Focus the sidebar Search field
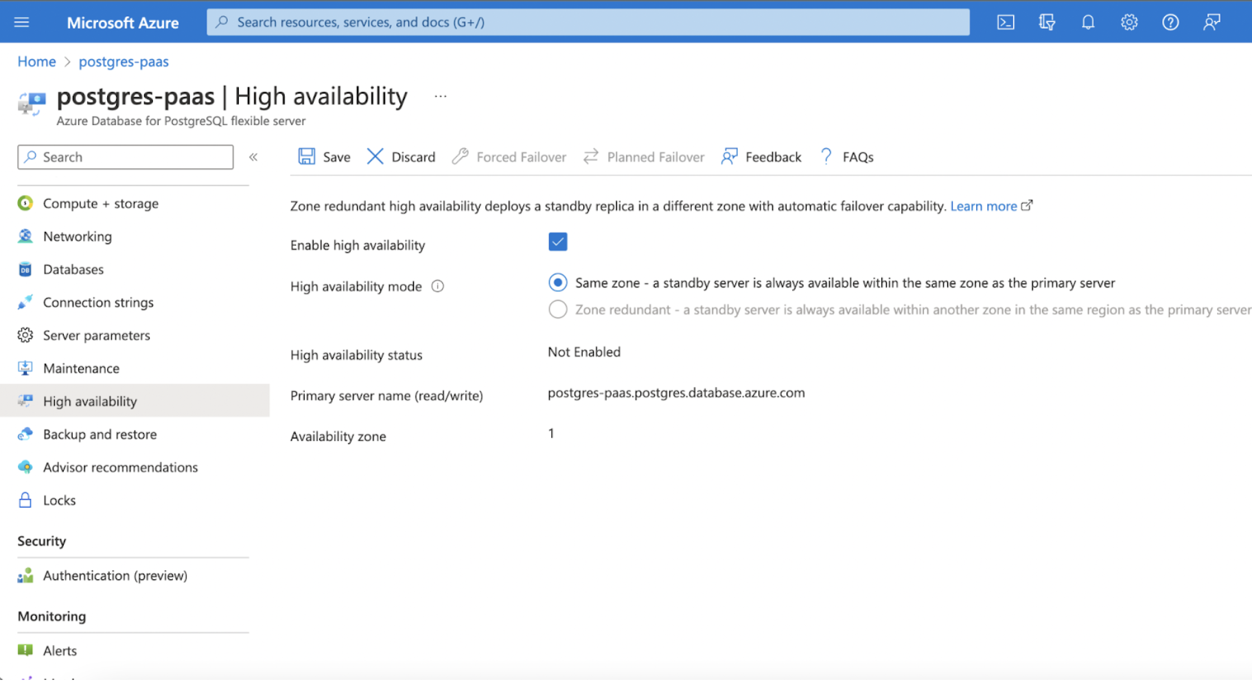 (126, 157)
